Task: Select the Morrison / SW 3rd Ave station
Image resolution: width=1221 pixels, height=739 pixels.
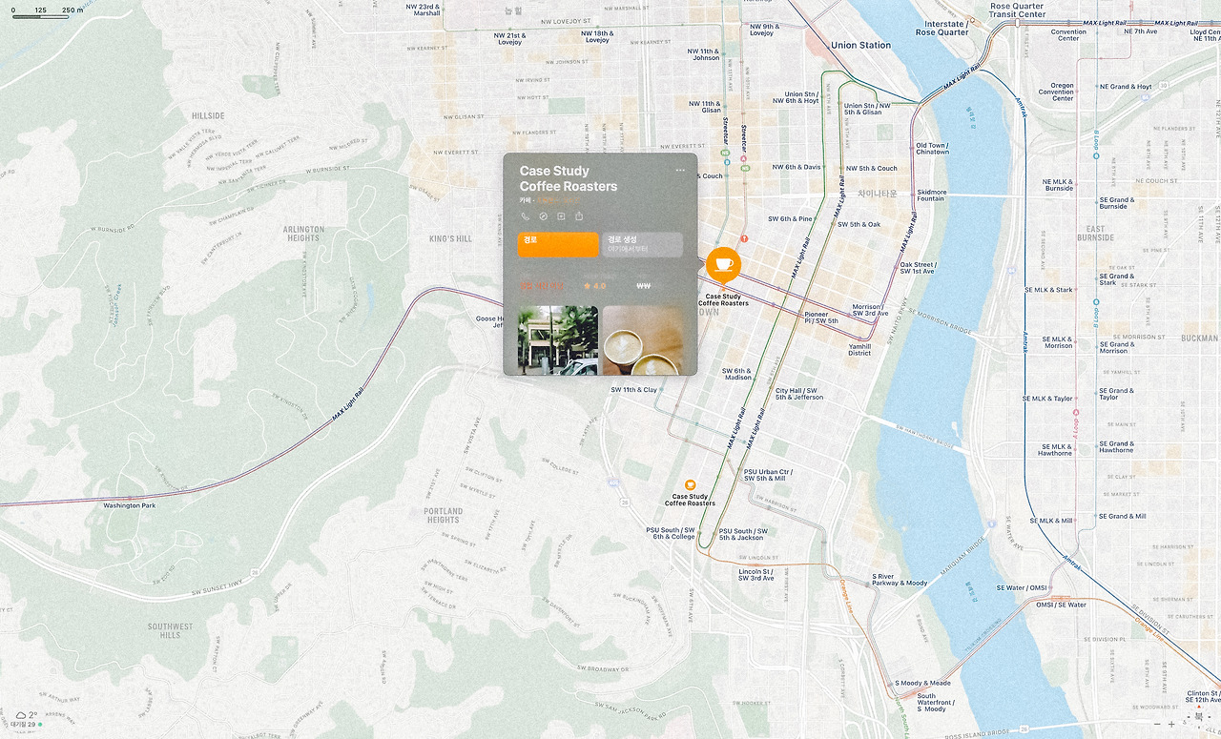Action: (x=870, y=310)
